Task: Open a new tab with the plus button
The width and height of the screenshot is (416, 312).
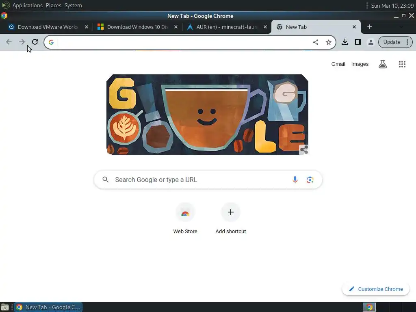Action: pyautogui.click(x=370, y=27)
